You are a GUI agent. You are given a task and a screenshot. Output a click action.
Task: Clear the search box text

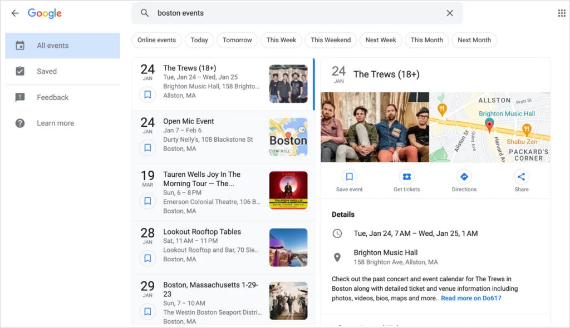[450, 13]
